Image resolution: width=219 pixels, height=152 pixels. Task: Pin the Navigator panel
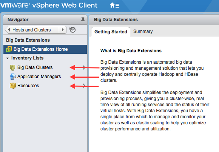[x=83, y=20]
